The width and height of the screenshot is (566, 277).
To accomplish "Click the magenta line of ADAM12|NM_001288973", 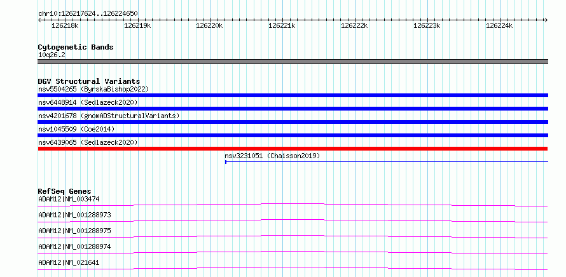I will click(x=293, y=220).
